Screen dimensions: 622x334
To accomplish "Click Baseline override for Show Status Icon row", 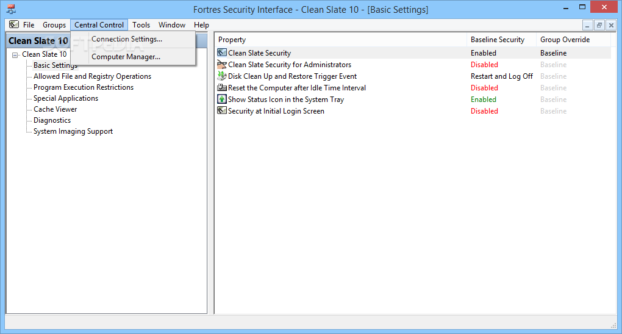I will 553,100.
